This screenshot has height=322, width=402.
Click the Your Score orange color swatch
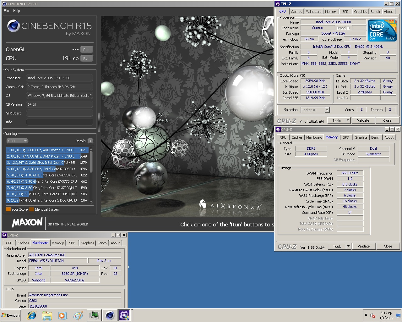(x=8, y=209)
